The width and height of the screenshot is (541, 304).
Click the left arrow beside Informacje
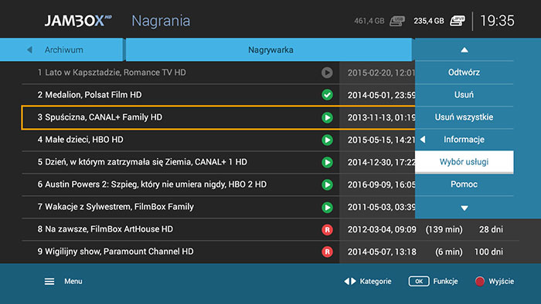coord(423,140)
